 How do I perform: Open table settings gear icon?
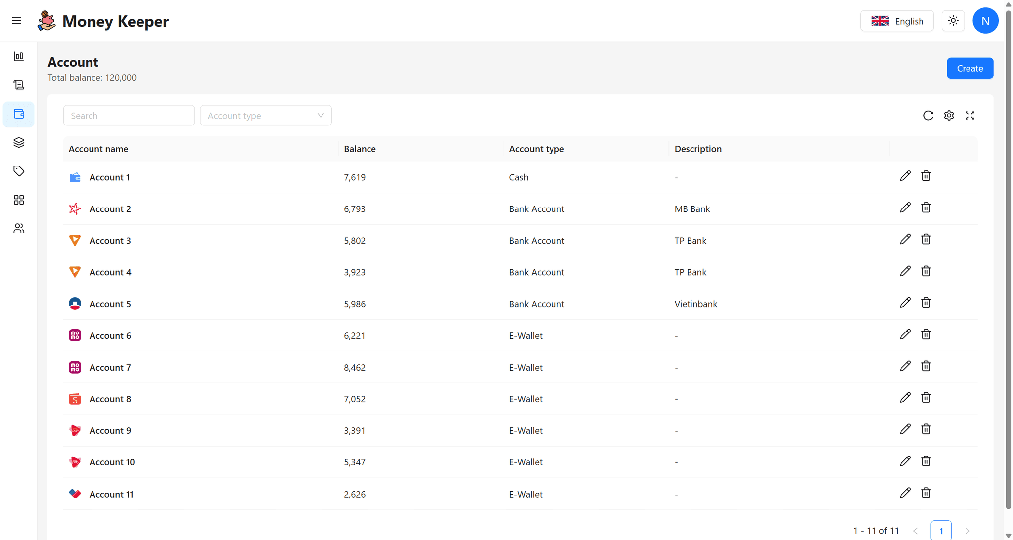coord(949,116)
